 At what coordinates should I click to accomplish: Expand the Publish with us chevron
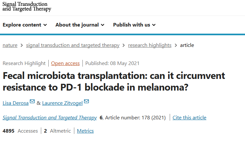[154, 25]
